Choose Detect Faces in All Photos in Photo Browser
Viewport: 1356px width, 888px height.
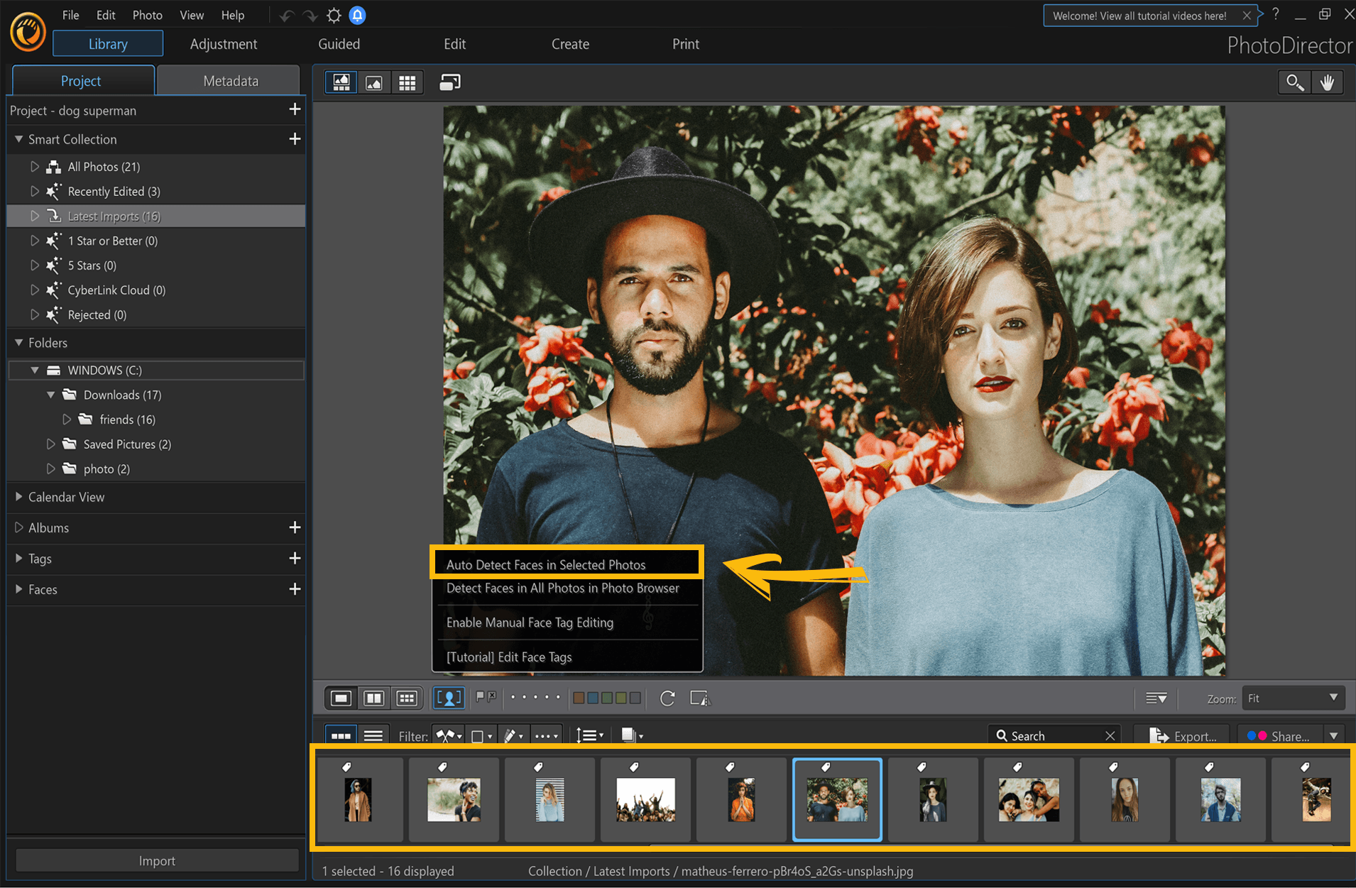point(562,588)
